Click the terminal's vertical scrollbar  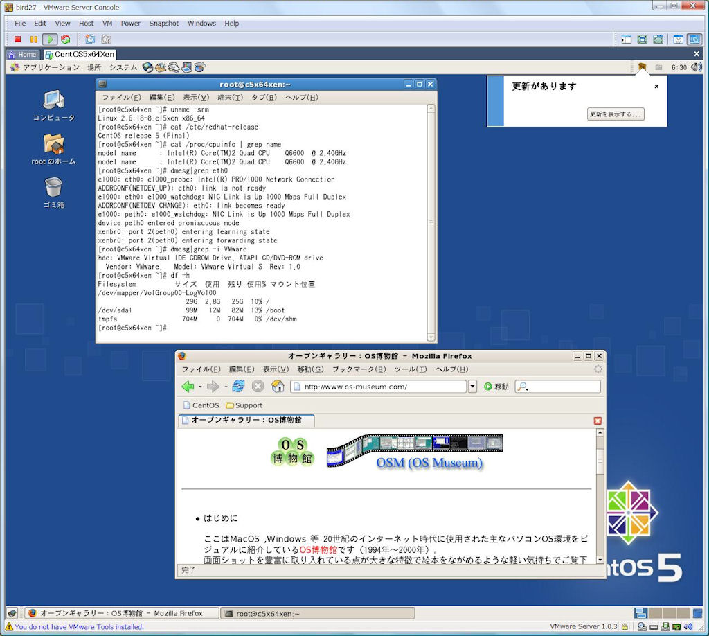pos(431,222)
